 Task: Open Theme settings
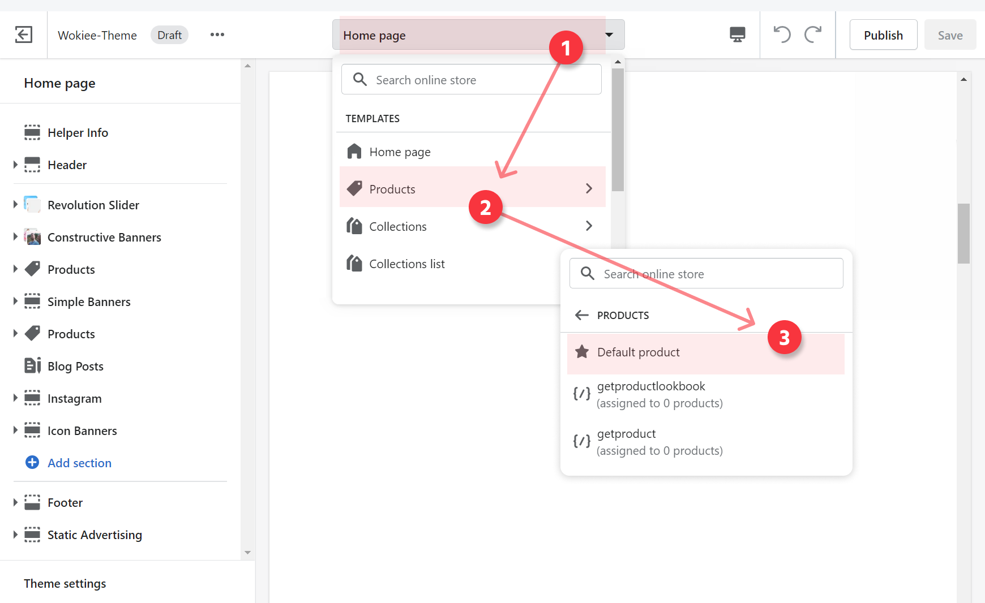65,583
